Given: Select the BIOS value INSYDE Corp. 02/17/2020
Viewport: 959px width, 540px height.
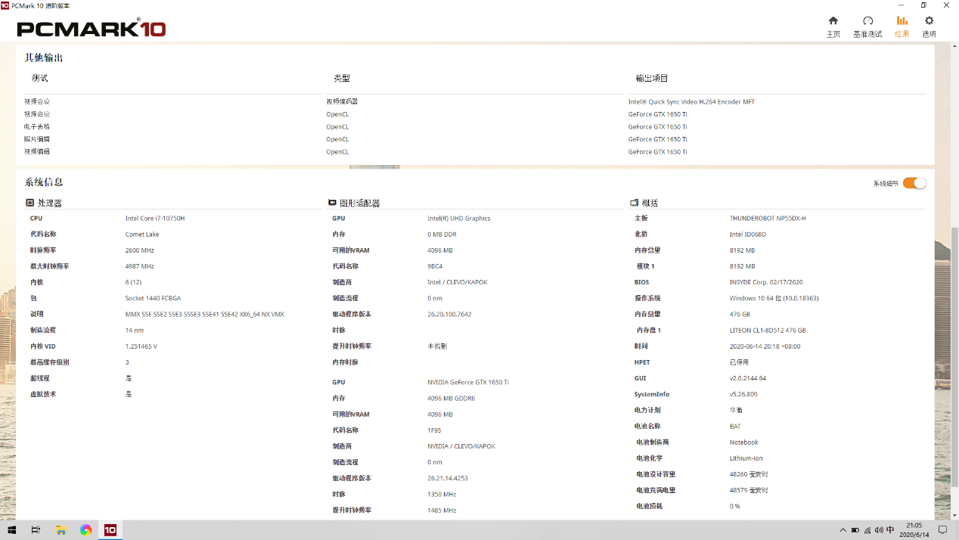Looking at the screenshot, I should (x=766, y=282).
